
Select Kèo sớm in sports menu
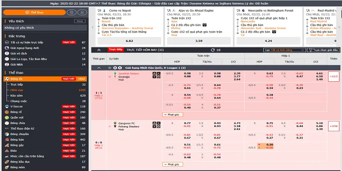16,95
